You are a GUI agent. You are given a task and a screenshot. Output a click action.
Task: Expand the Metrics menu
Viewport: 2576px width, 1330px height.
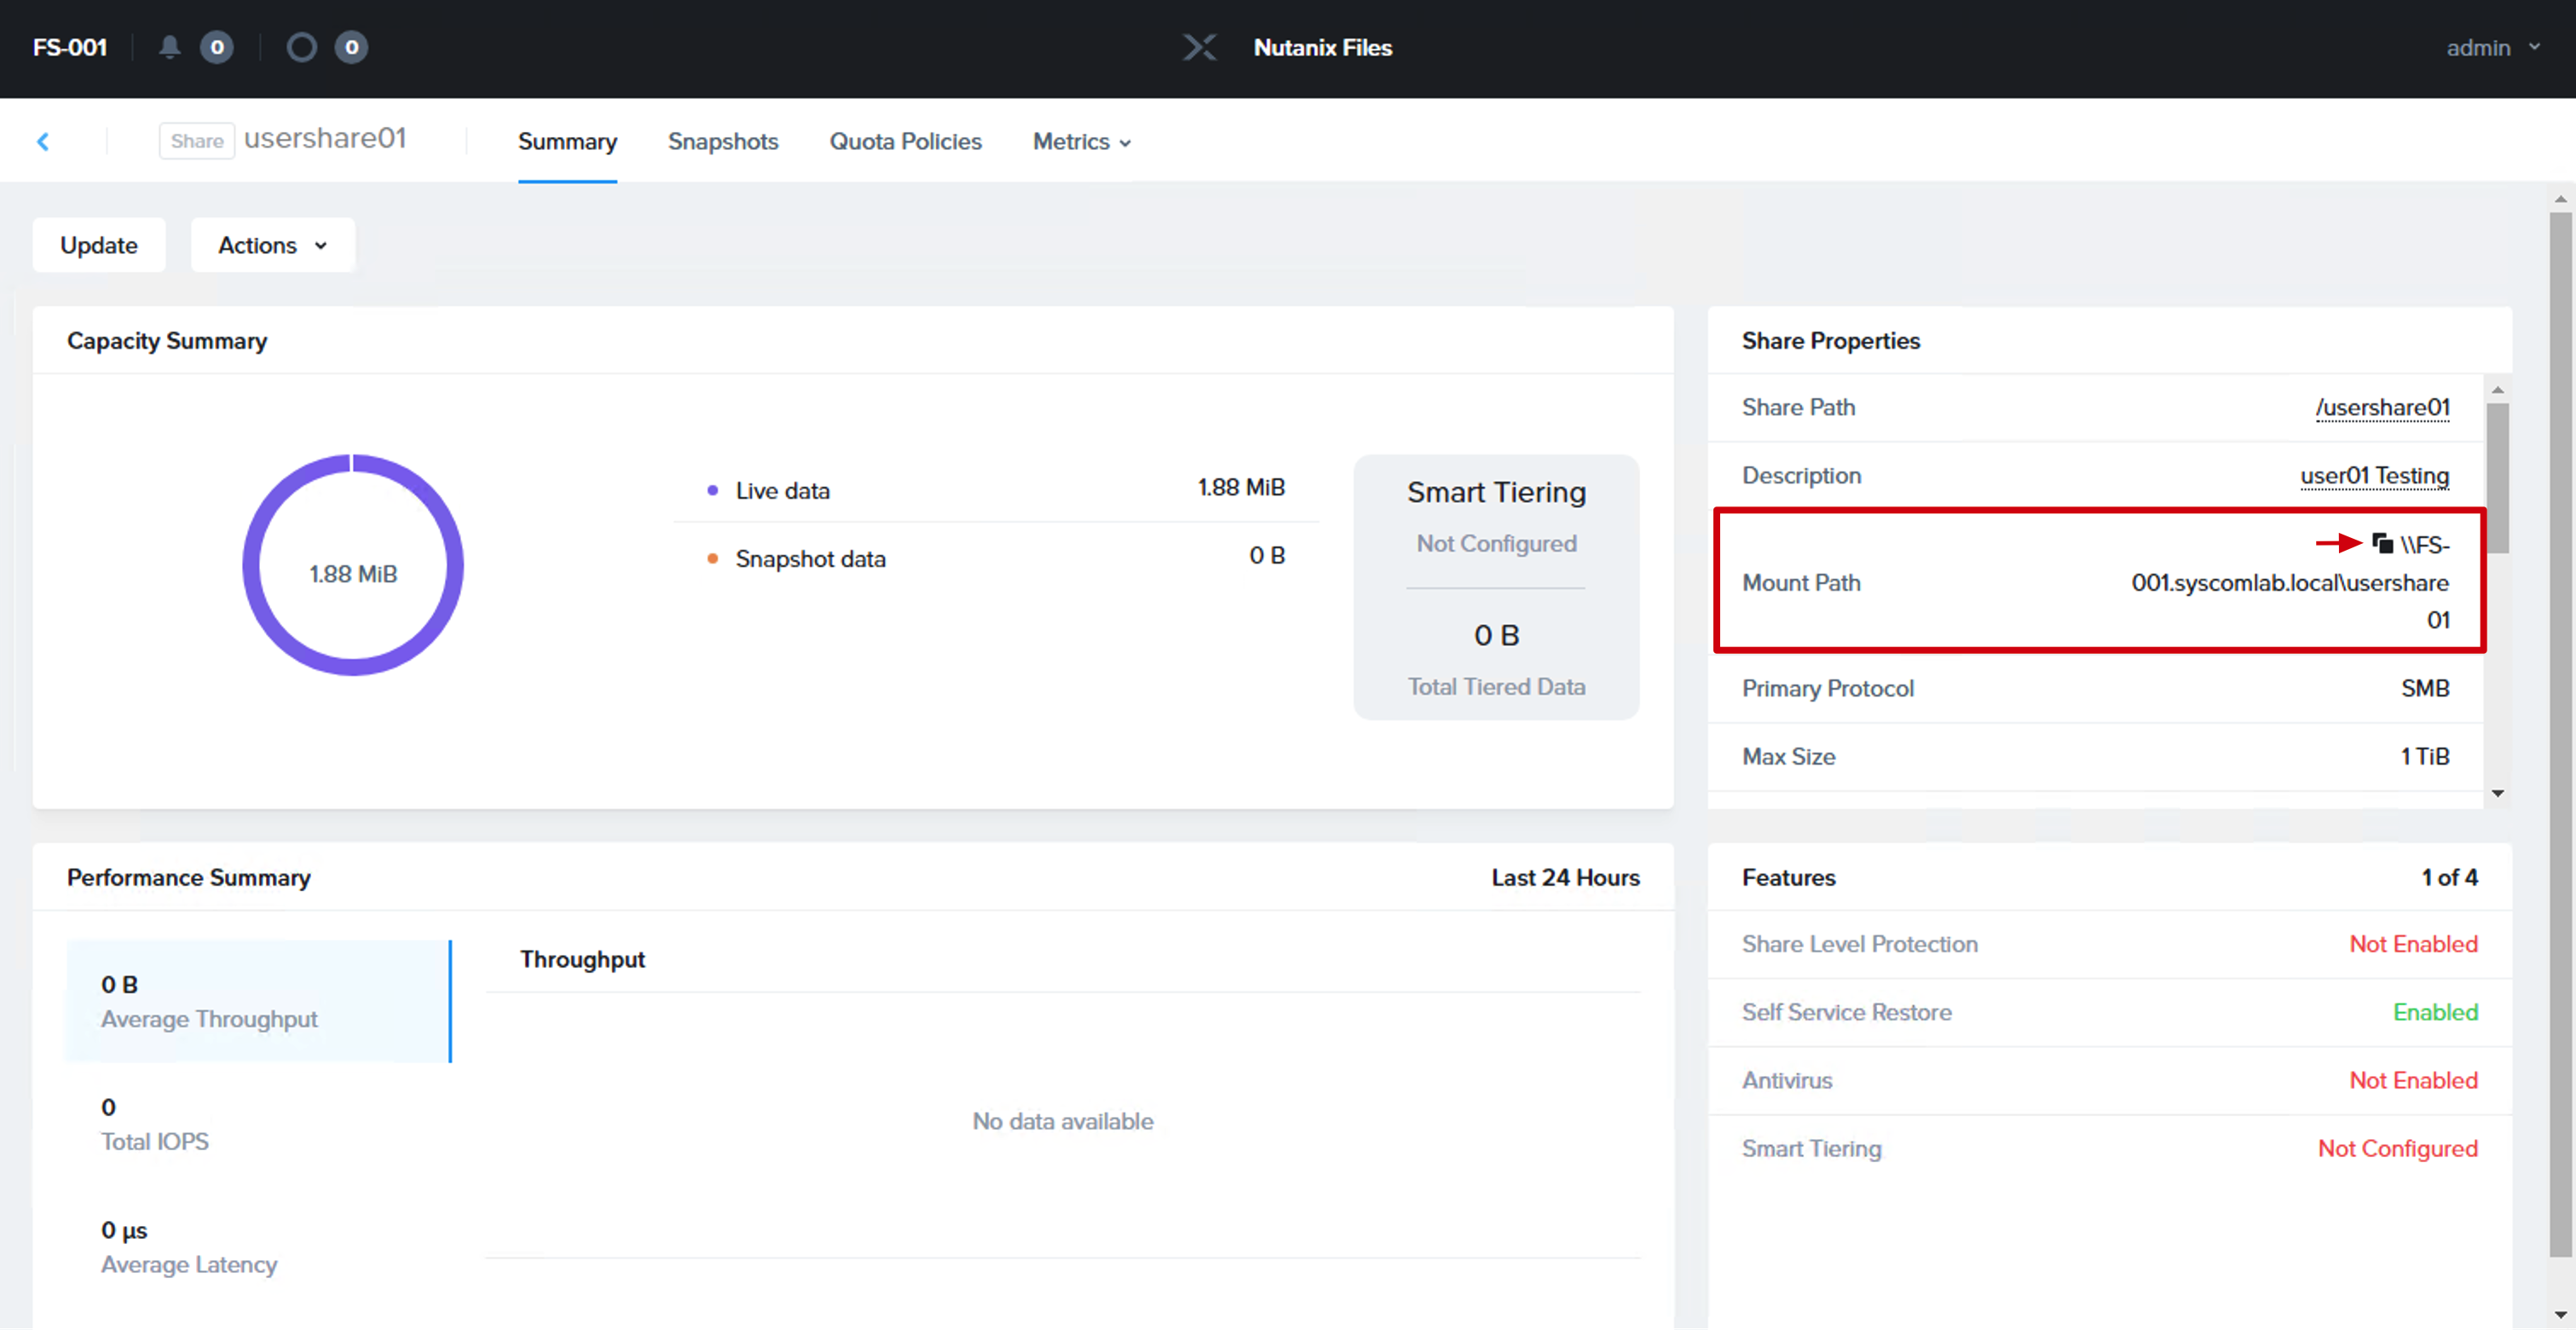(1082, 142)
